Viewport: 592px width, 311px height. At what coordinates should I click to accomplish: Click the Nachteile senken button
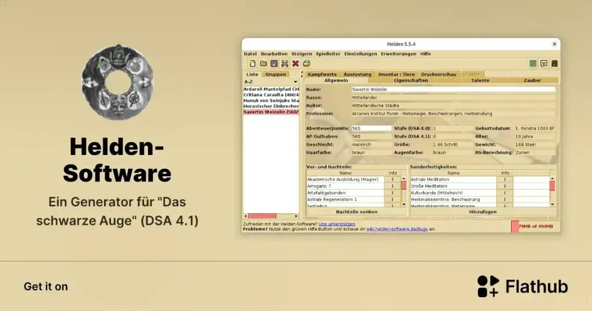tap(356, 212)
